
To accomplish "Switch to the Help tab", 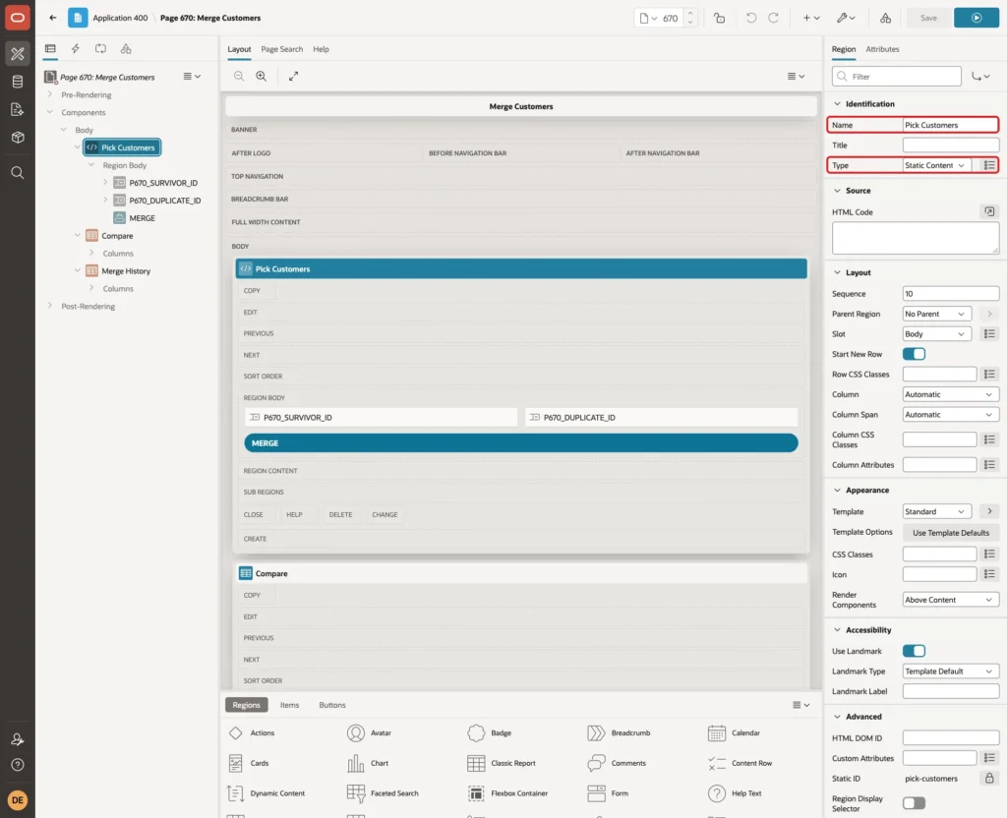I will click(x=321, y=49).
